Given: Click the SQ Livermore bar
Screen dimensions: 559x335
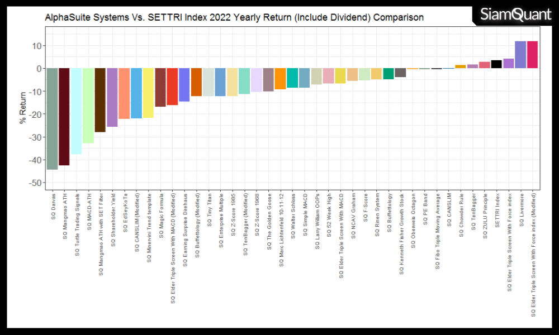Looking at the screenshot, I should pos(520,55).
